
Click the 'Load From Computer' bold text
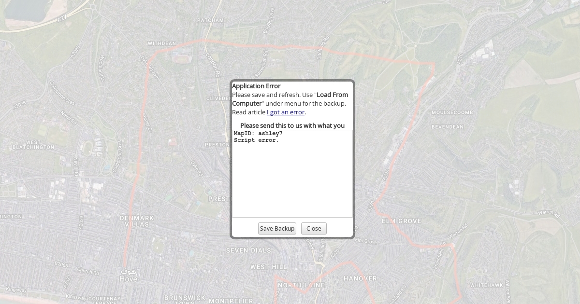pos(290,99)
